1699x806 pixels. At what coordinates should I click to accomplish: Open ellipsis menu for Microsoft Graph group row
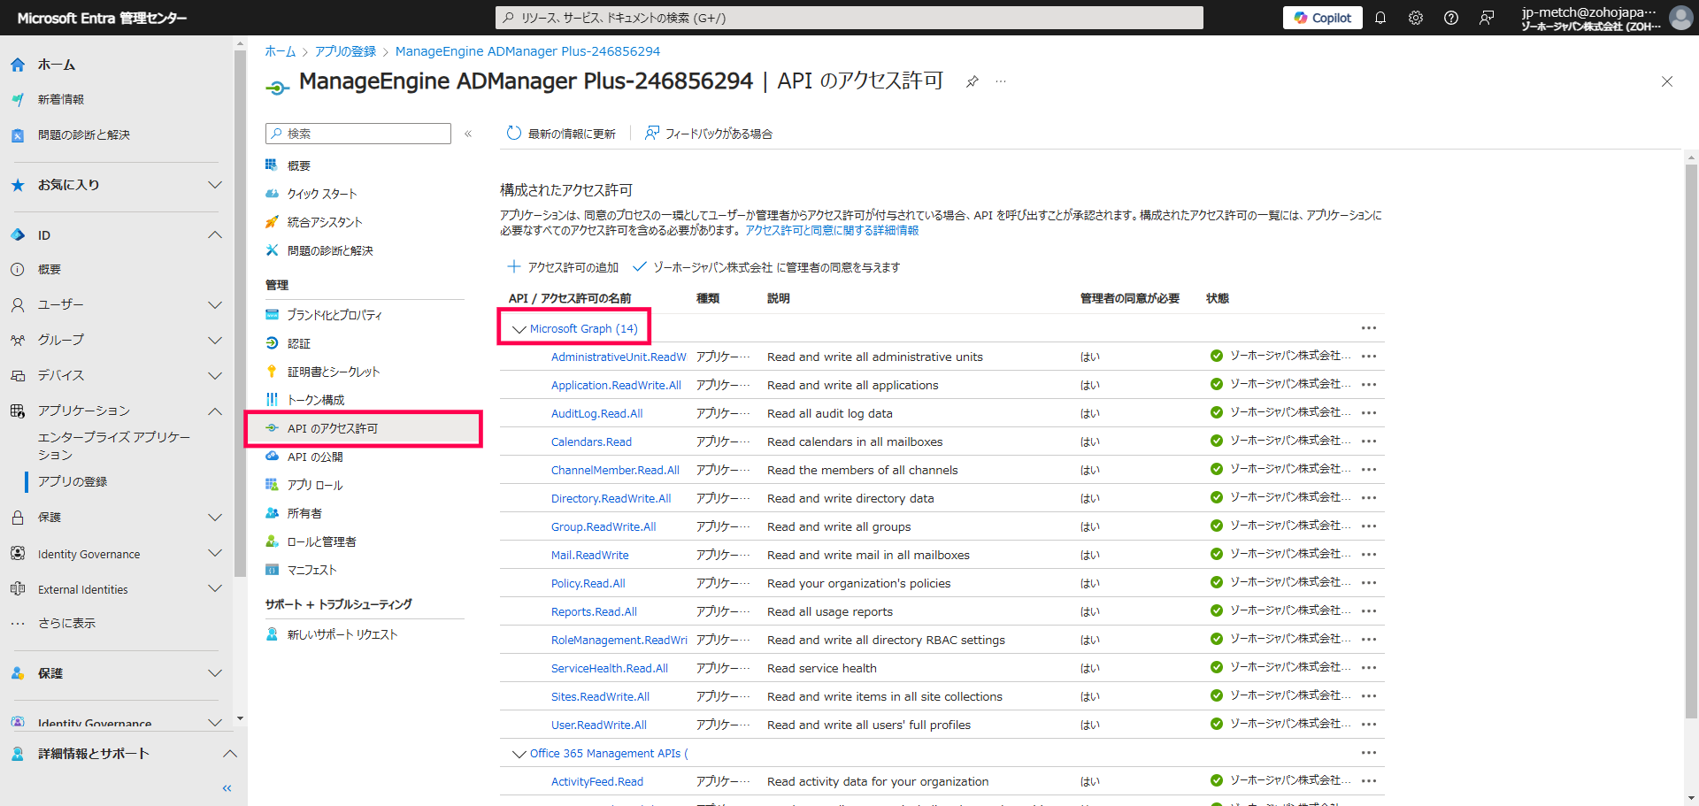click(1369, 328)
